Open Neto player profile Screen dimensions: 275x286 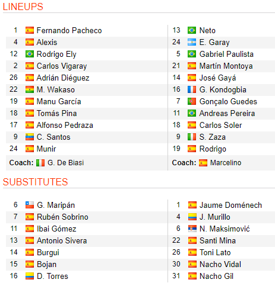click(207, 30)
